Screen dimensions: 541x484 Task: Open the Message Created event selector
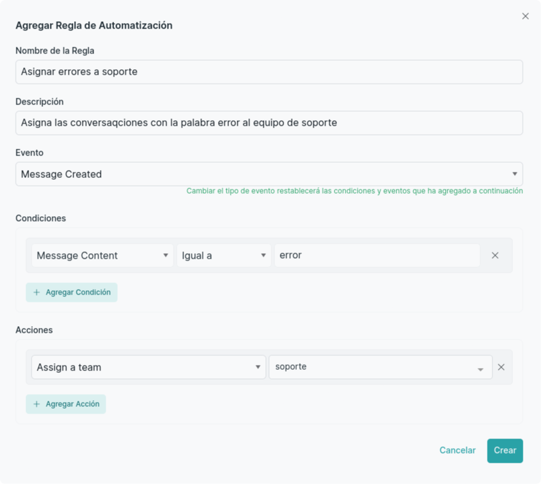(269, 174)
